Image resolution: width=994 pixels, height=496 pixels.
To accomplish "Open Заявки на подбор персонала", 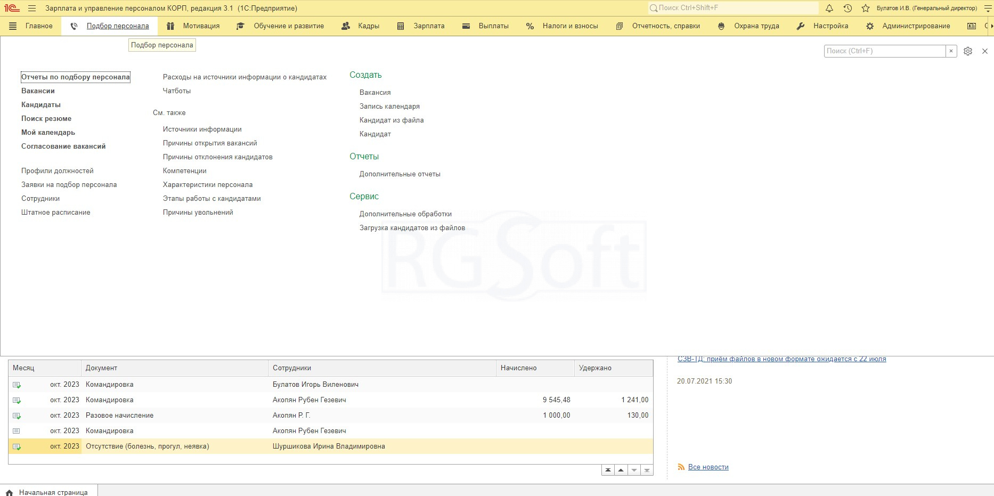I will pyautogui.click(x=69, y=185).
